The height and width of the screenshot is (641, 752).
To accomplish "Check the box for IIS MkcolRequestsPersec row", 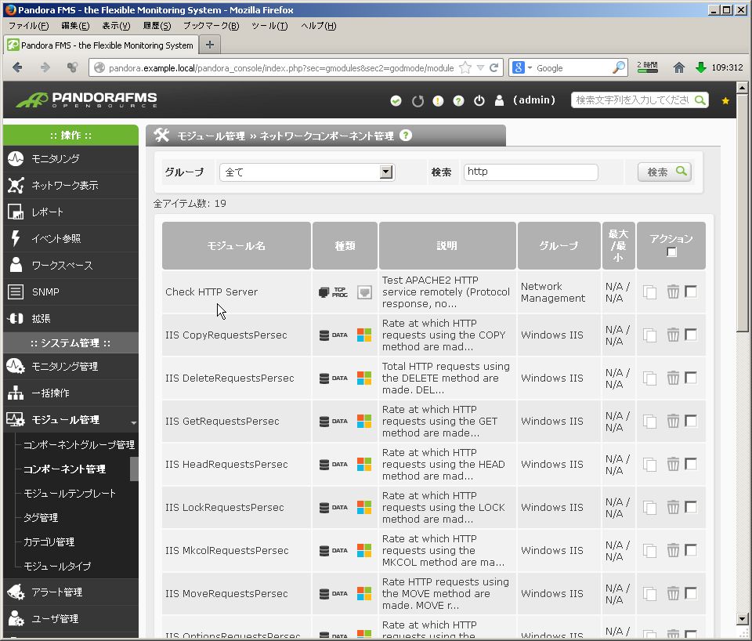I will [691, 550].
